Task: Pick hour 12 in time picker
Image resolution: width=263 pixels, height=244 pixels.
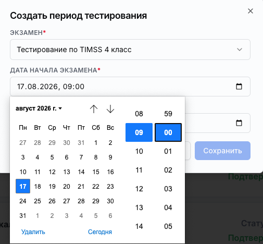Action: point(139,189)
